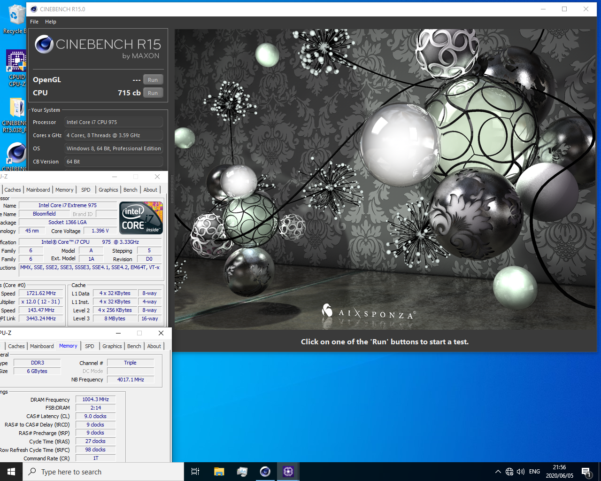
Task: Click the Core Voltage 1.396 V value
Action: tap(100, 231)
